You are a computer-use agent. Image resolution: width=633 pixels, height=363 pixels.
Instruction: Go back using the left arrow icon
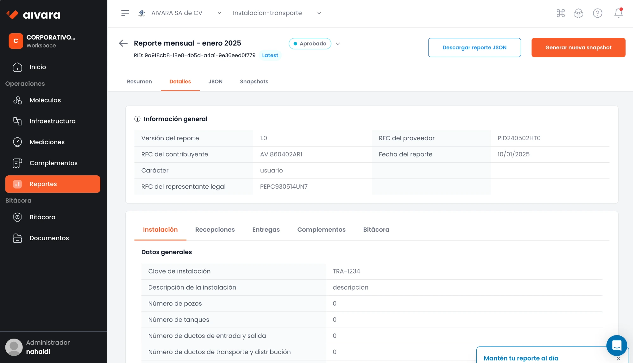(x=123, y=43)
